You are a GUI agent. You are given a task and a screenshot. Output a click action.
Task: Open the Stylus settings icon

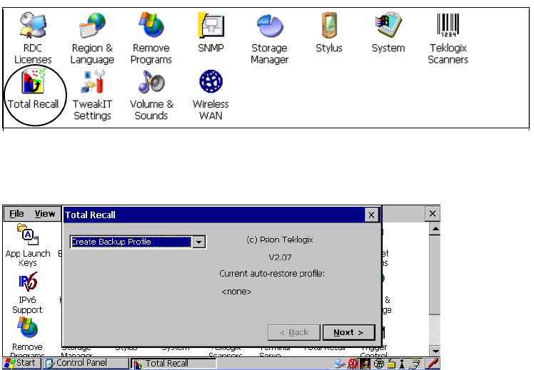click(329, 25)
